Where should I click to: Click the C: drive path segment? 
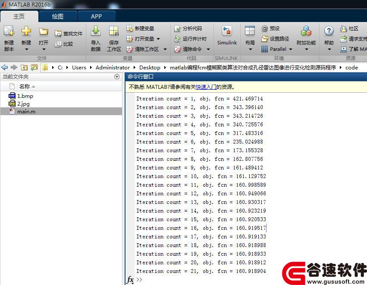(60, 68)
